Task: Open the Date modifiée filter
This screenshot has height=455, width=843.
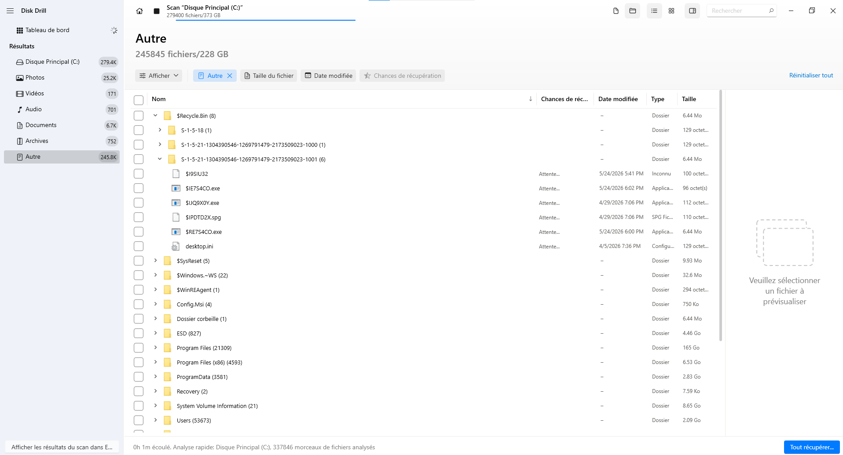Action: pyautogui.click(x=328, y=76)
